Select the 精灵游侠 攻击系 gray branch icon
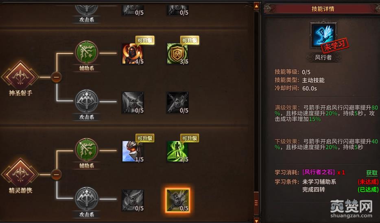380x223 pixels. coord(87,199)
